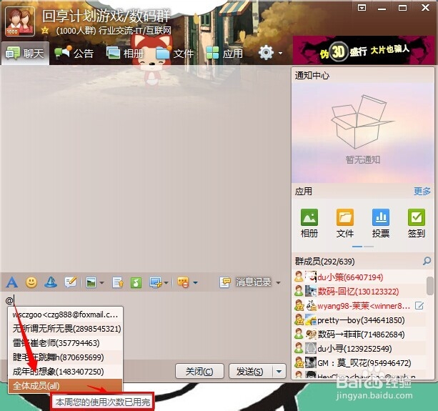
Task: Click the group avatar picture
Action: coord(20,21)
